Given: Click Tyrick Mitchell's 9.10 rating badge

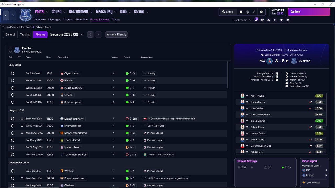Looking at the screenshot, I should coord(319,121).
